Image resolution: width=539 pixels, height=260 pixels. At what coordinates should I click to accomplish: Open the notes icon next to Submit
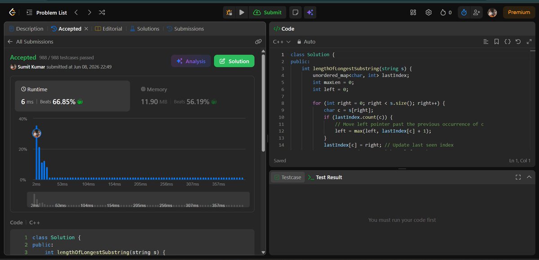(x=295, y=13)
